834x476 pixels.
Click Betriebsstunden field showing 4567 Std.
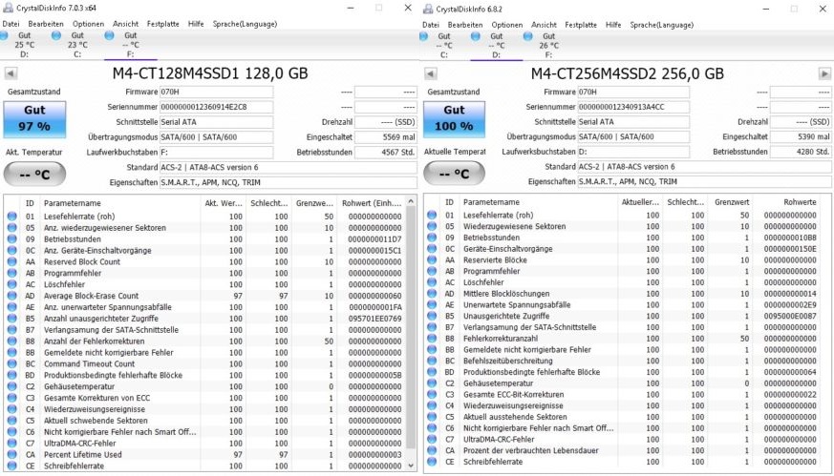[x=386, y=153]
